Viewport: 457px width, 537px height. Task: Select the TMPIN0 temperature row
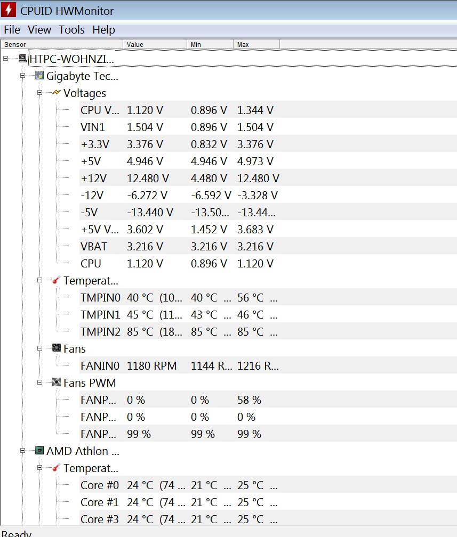[268, 298]
